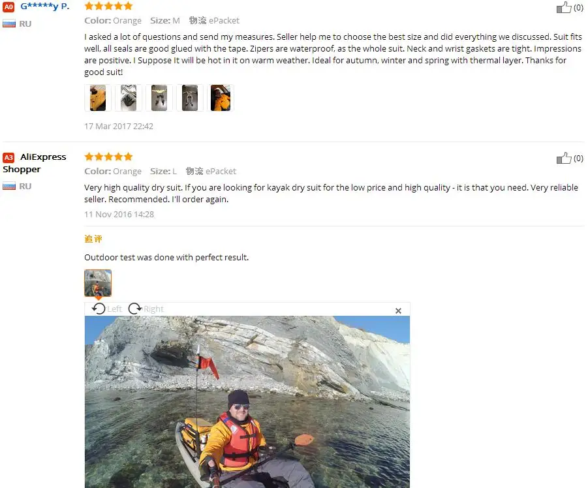The image size is (588, 488).
Task: Click the selected kayak photo thumbnail
Action: point(98,283)
